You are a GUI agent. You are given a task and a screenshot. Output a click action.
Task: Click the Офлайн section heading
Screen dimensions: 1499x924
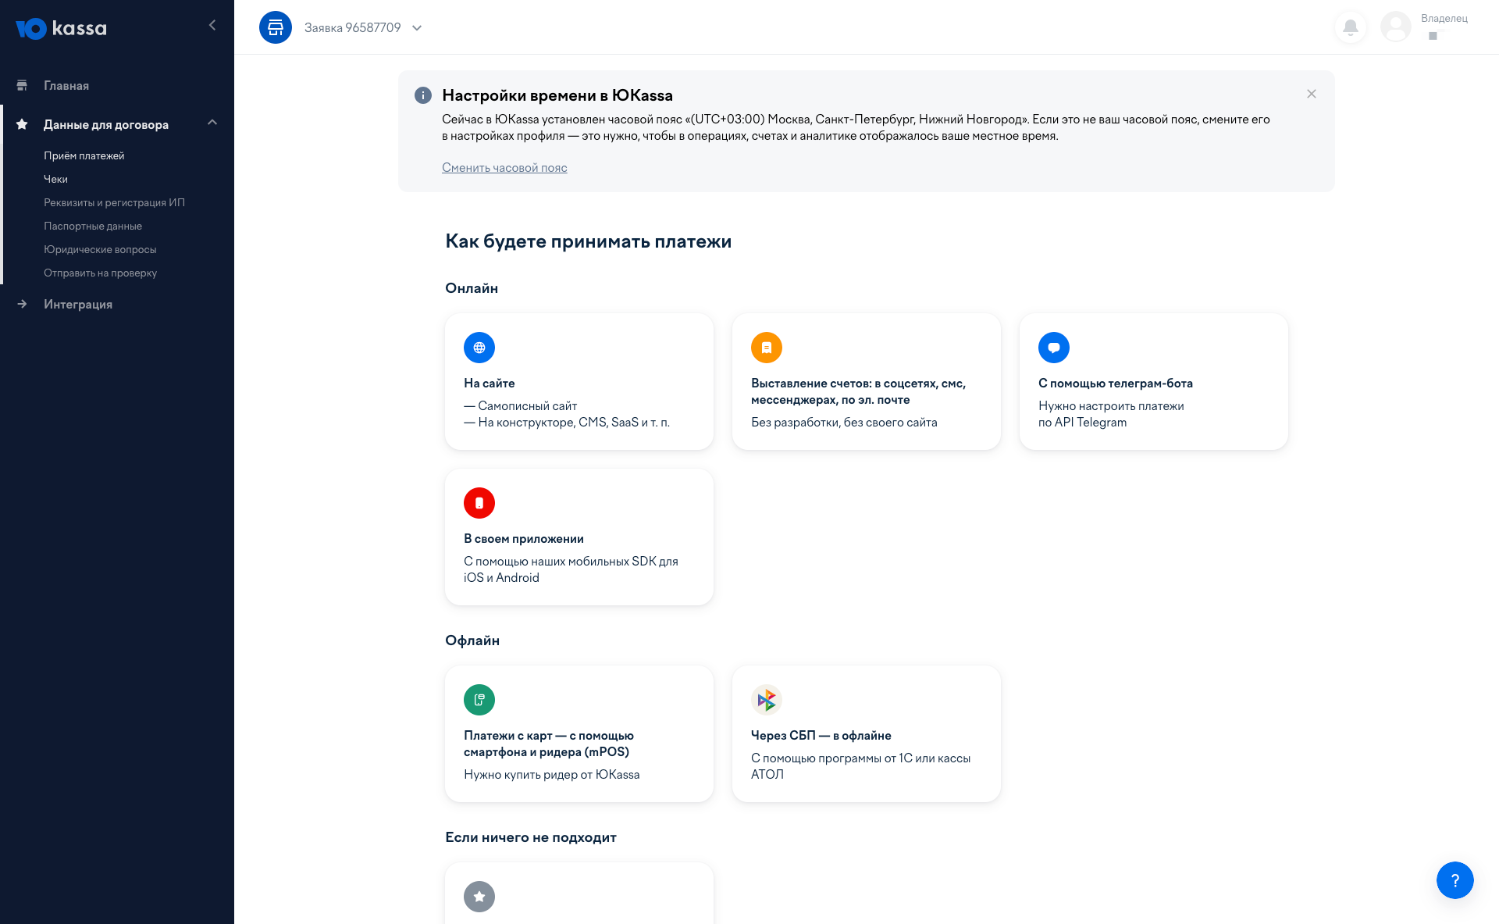tap(472, 640)
